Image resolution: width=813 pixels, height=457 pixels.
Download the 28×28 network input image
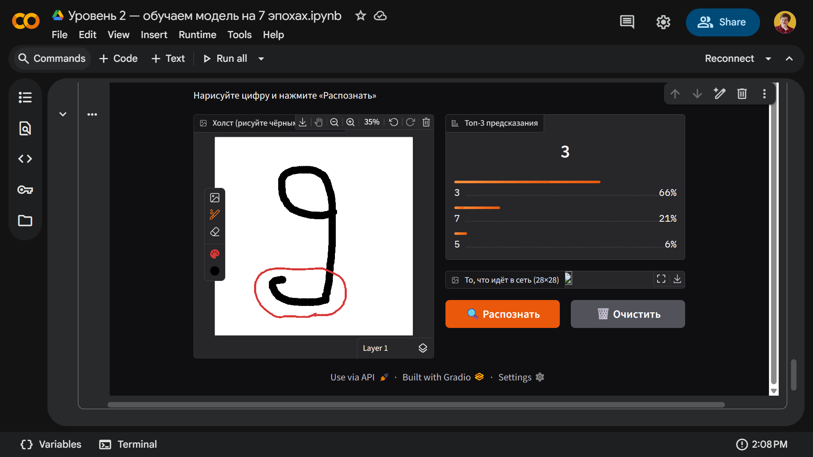pyautogui.click(x=677, y=278)
